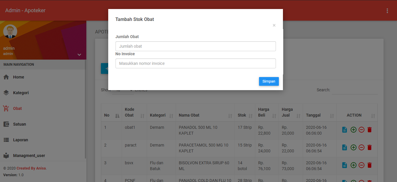397x182 pixels.
Task: Open the Laporan menu item
Action: pyautogui.click(x=20, y=140)
